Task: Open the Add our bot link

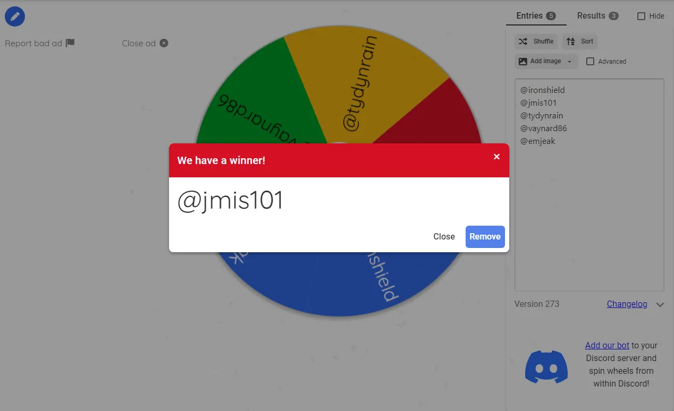Action: click(x=607, y=345)
